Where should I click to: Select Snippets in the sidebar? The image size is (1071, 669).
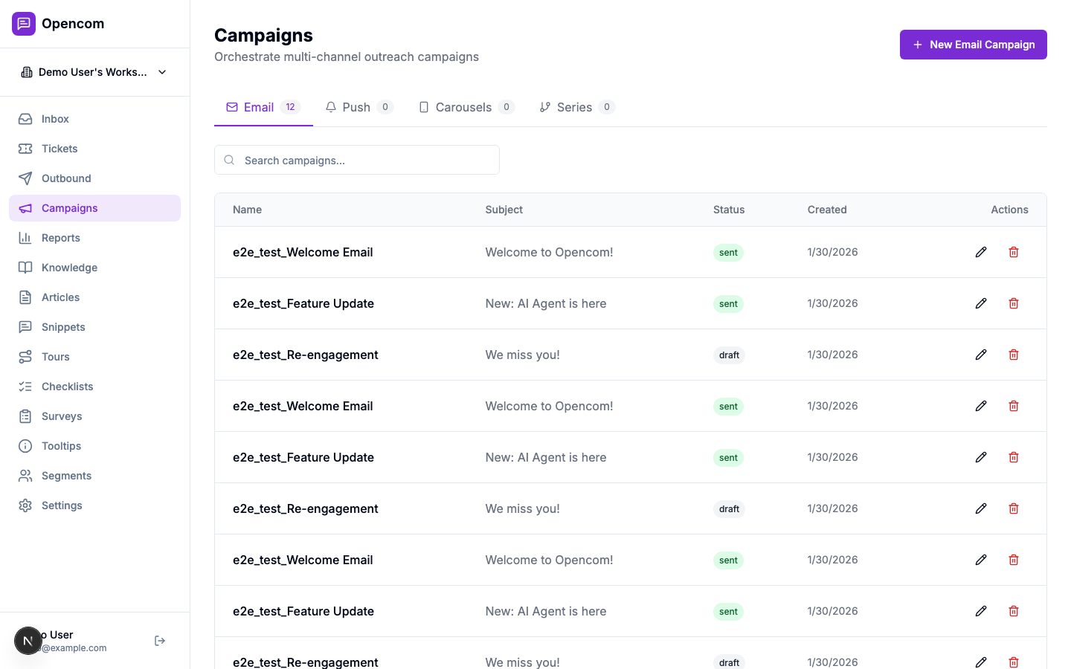tap(62, 327)
